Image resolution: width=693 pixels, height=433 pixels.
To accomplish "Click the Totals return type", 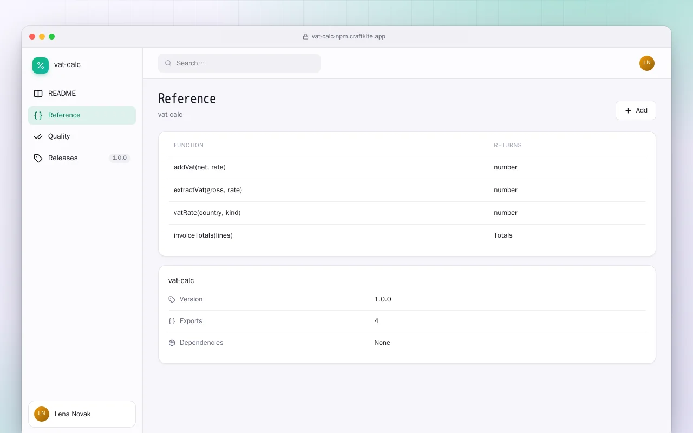I will pyautogui.click(x=503, y=235).
